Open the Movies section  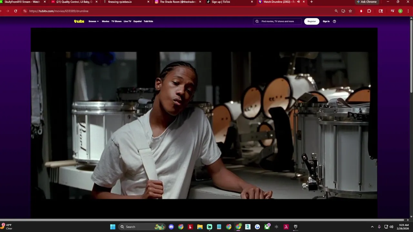[x=106, y=21]
